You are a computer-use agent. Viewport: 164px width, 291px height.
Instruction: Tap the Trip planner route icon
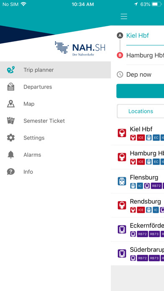11,70
